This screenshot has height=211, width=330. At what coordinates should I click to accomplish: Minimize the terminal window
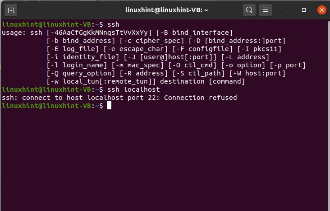(287, 9)
